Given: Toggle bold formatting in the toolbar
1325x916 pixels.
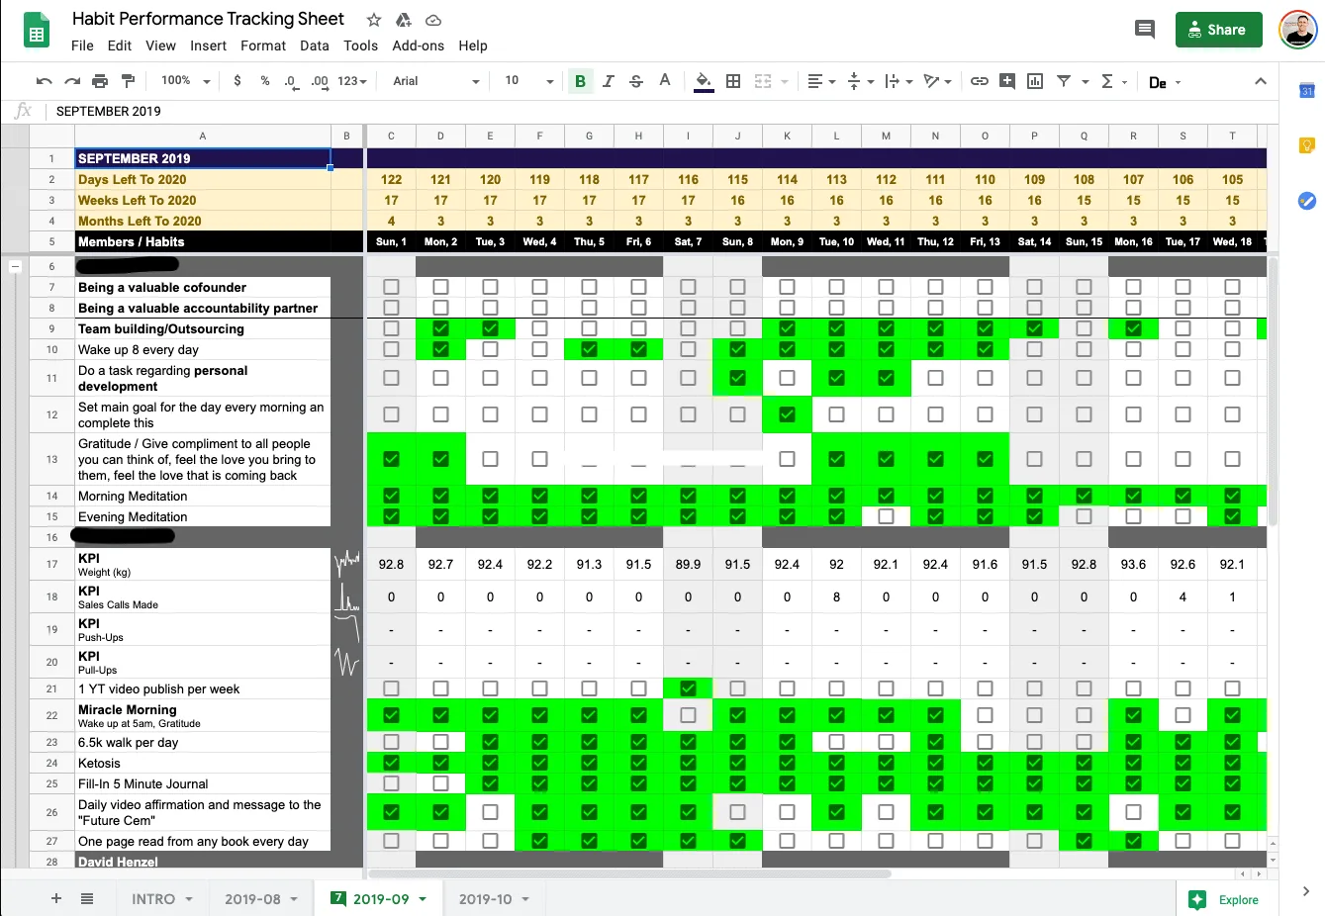Looking at the screenshot, I should click(580, 81).
